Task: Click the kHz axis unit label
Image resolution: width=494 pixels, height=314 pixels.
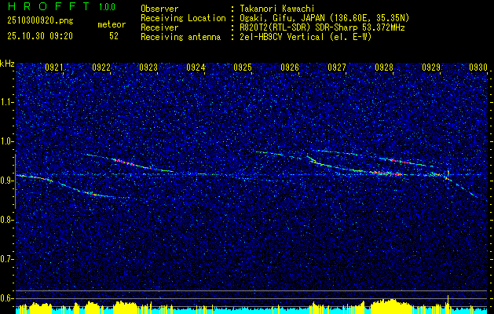Action: [7, 64]
